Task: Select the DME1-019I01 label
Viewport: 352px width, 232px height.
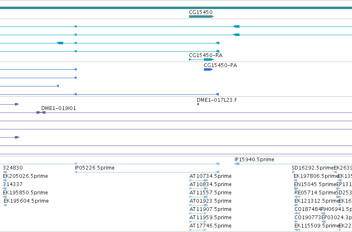Action: click(59, 108)
